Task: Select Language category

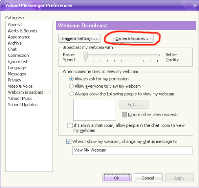Action: tap(17, 68)
